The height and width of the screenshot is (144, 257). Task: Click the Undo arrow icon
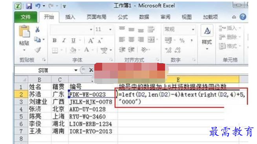point(38,6)
